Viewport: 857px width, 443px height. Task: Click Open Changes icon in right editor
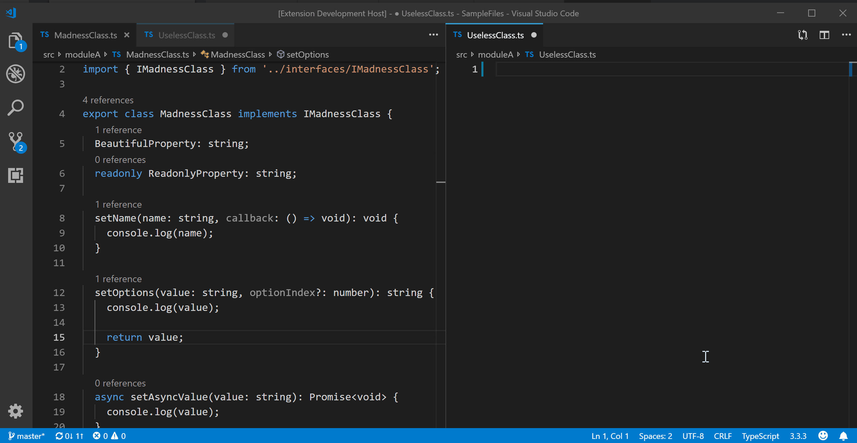click(802, 35)
